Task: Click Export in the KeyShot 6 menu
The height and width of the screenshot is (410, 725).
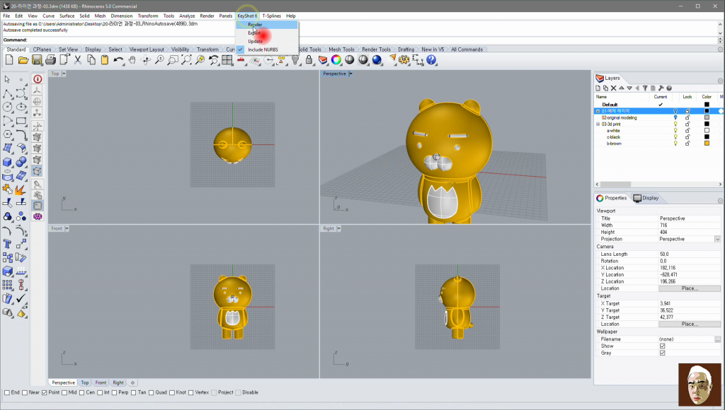Action: [x=267, y=33]
